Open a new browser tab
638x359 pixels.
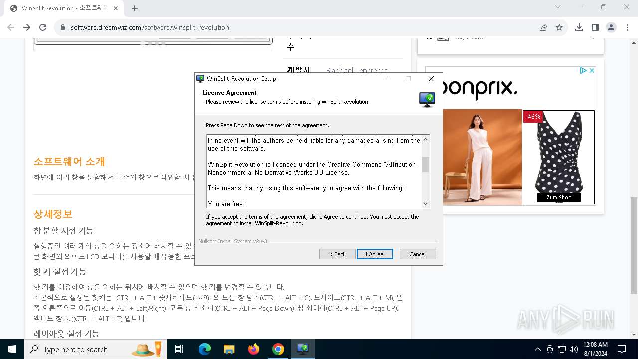pos(135,8)
